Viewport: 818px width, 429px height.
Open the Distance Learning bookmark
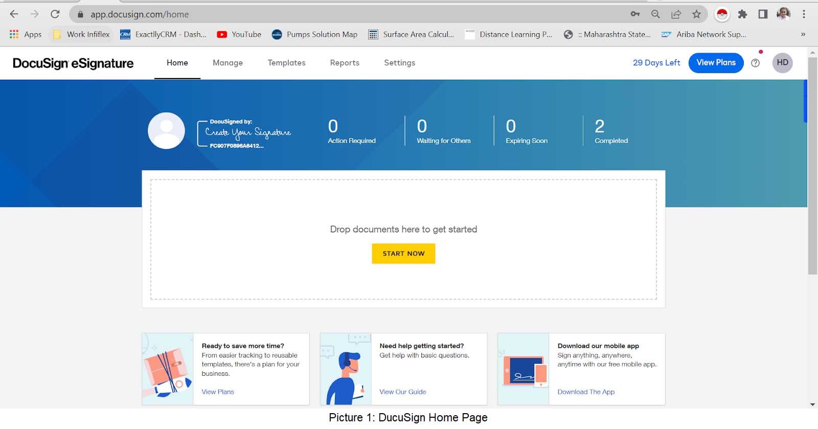click(508, 34)
